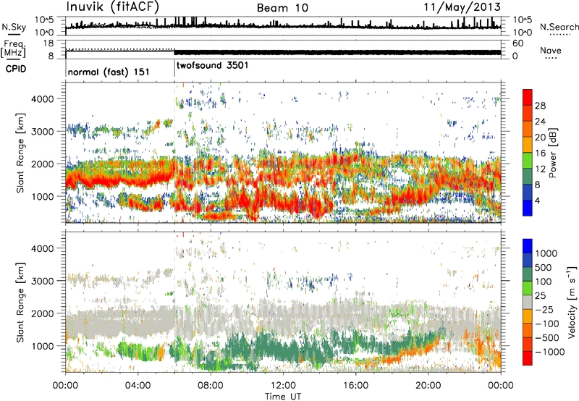Image resolution: width=579 pixels, height=401 pixels.
Task: Click the '1000' tick on Velocity colorbar
Action: click(x=546, y=253)
